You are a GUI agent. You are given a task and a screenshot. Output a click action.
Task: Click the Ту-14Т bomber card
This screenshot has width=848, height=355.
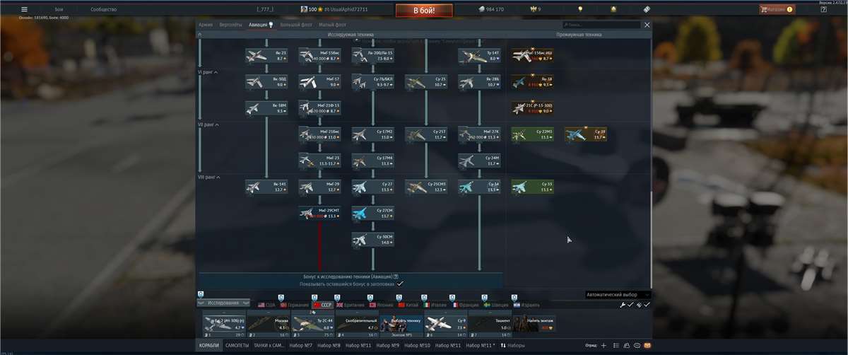(x=480, y=56)
